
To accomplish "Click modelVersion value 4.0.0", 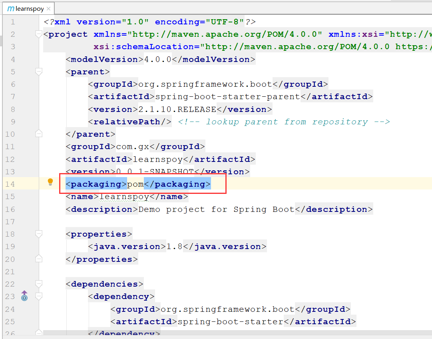I will pyautogui.click(x=157, y=60).
